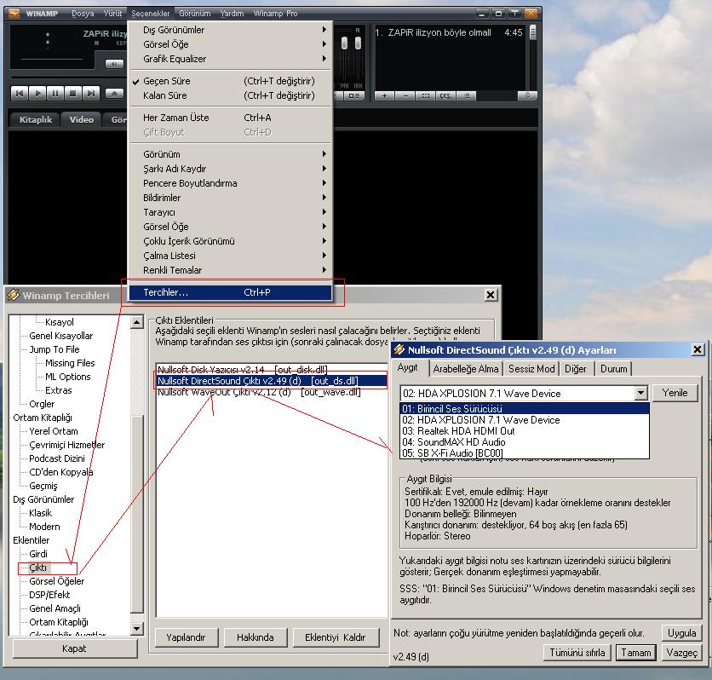Select Nullsoft WaveOut Çıktı plugin row
Viewport: 712px width, 680px height.
click(272, 392)
